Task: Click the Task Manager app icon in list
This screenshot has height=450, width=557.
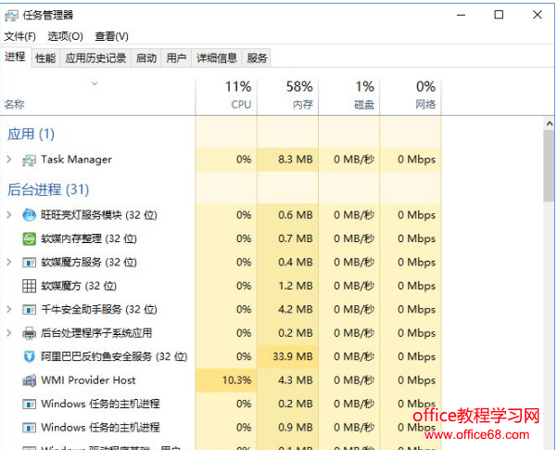Action: coord(29,160)
